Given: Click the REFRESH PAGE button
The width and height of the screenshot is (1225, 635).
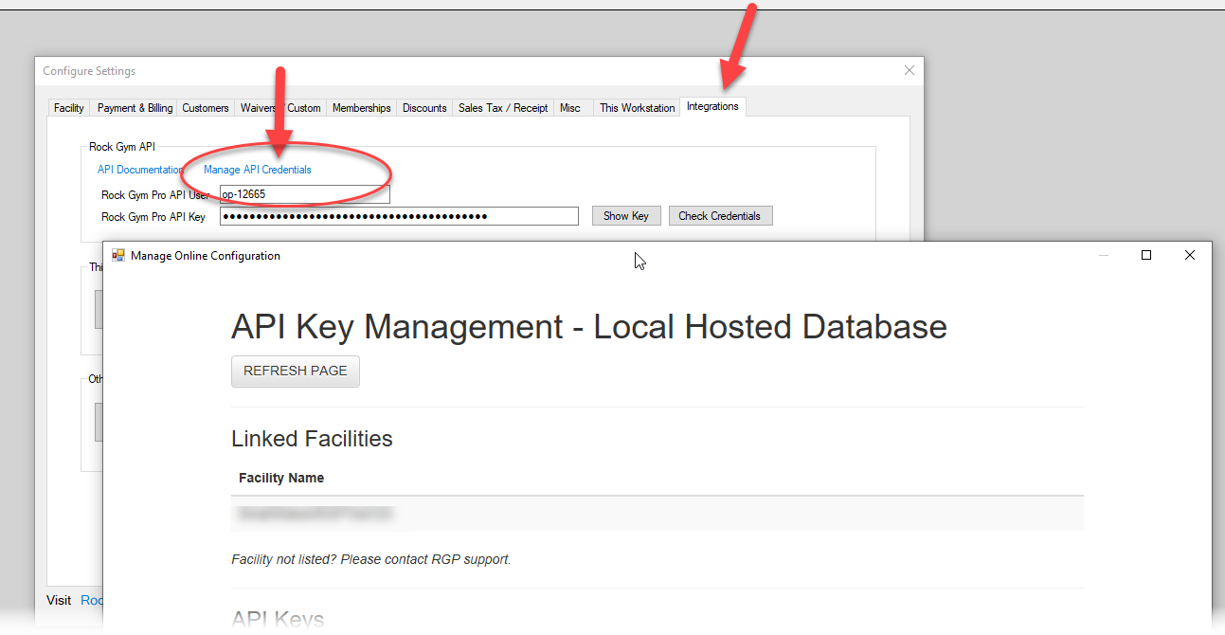Looking at the screenshot, I should pyautogui.click(x=296, y=371).
